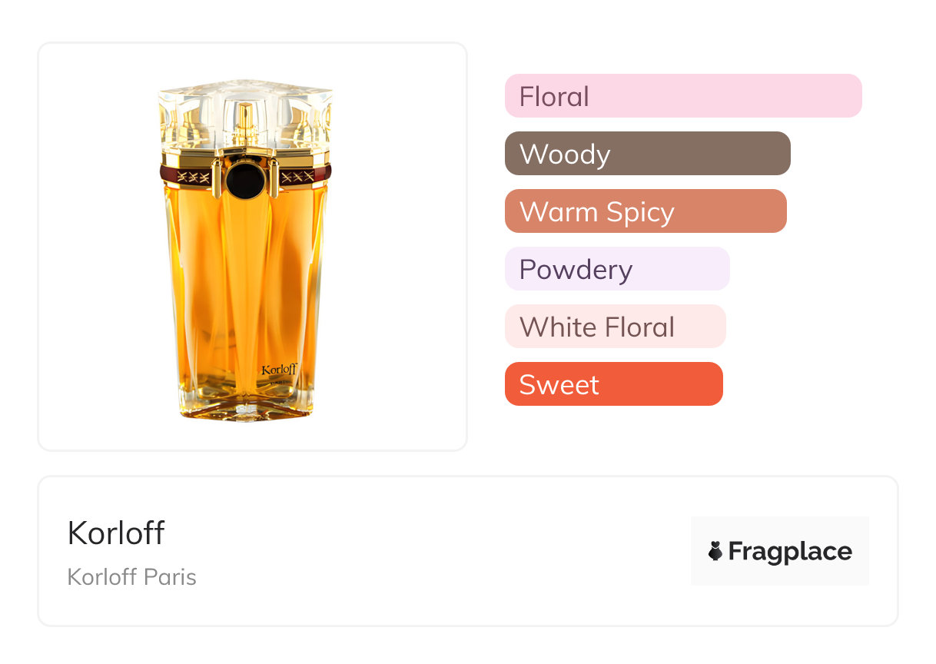
Task: Select the White Floral accord bar
Action: click(615, 327)
